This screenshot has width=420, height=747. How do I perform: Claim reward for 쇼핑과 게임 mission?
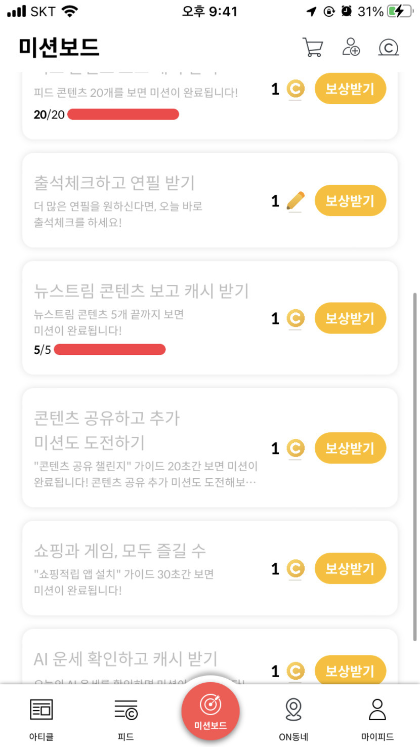coord(350,568)
